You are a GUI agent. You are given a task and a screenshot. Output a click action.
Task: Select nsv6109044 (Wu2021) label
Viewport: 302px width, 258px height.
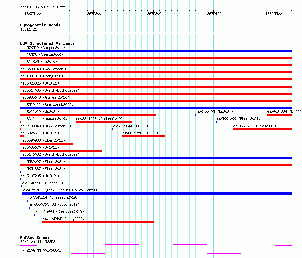(131, 126)
